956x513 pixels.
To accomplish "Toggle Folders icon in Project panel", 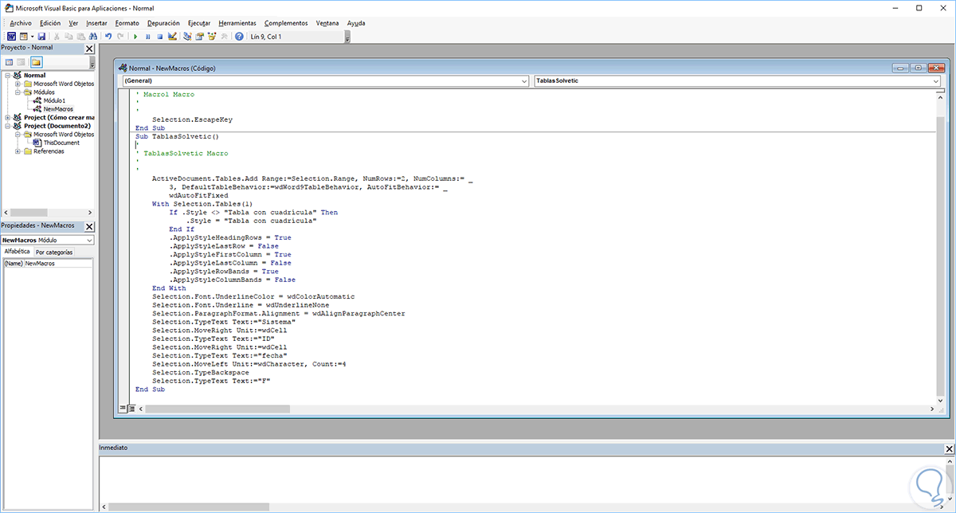I will [36, 61].
